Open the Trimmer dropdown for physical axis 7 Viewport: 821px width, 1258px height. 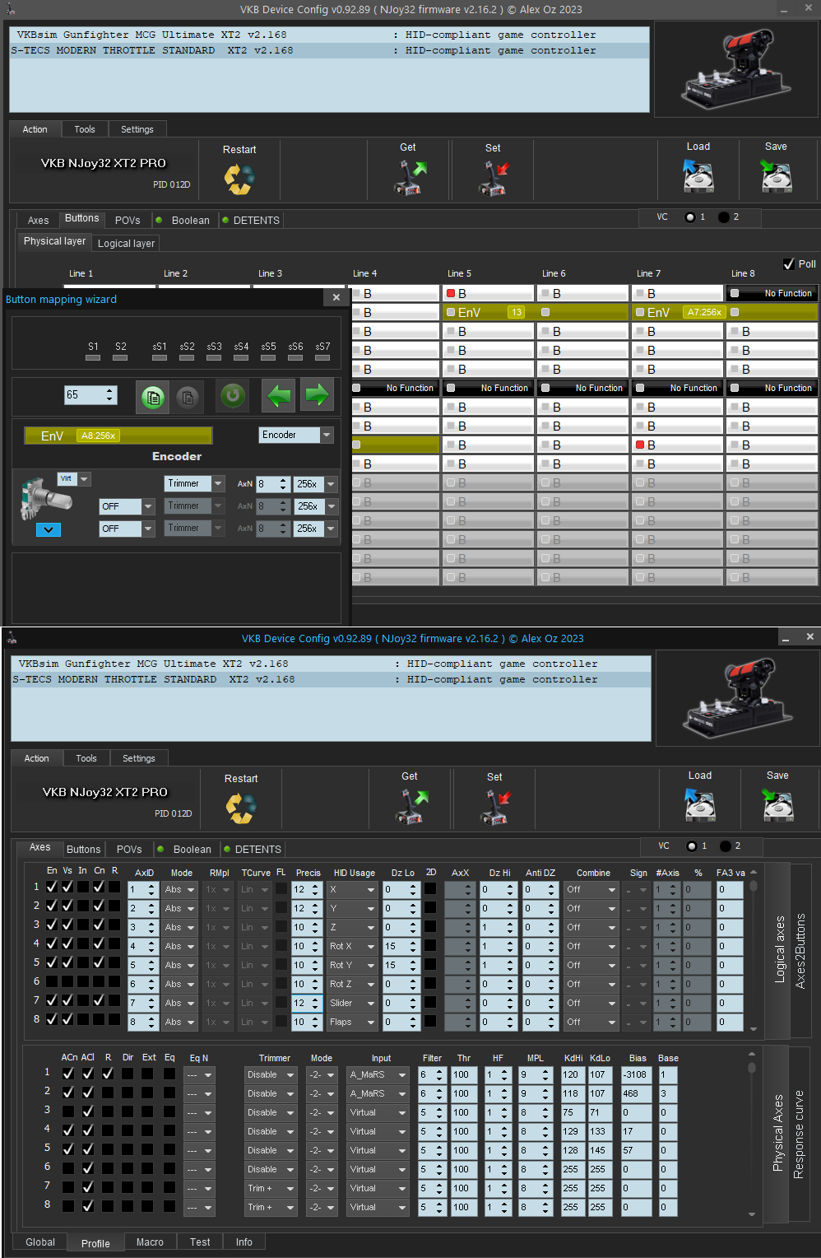pyautogui.click(x=271, y=1189)
